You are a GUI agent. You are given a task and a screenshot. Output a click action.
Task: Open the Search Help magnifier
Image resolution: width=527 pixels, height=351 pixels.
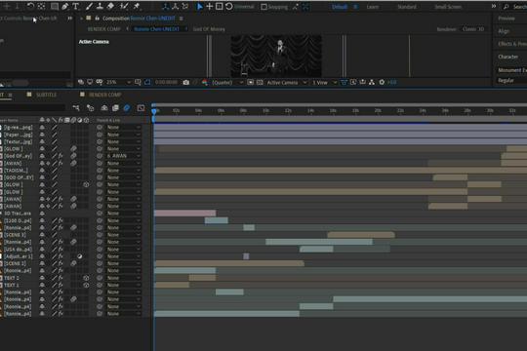coord(507,7)
